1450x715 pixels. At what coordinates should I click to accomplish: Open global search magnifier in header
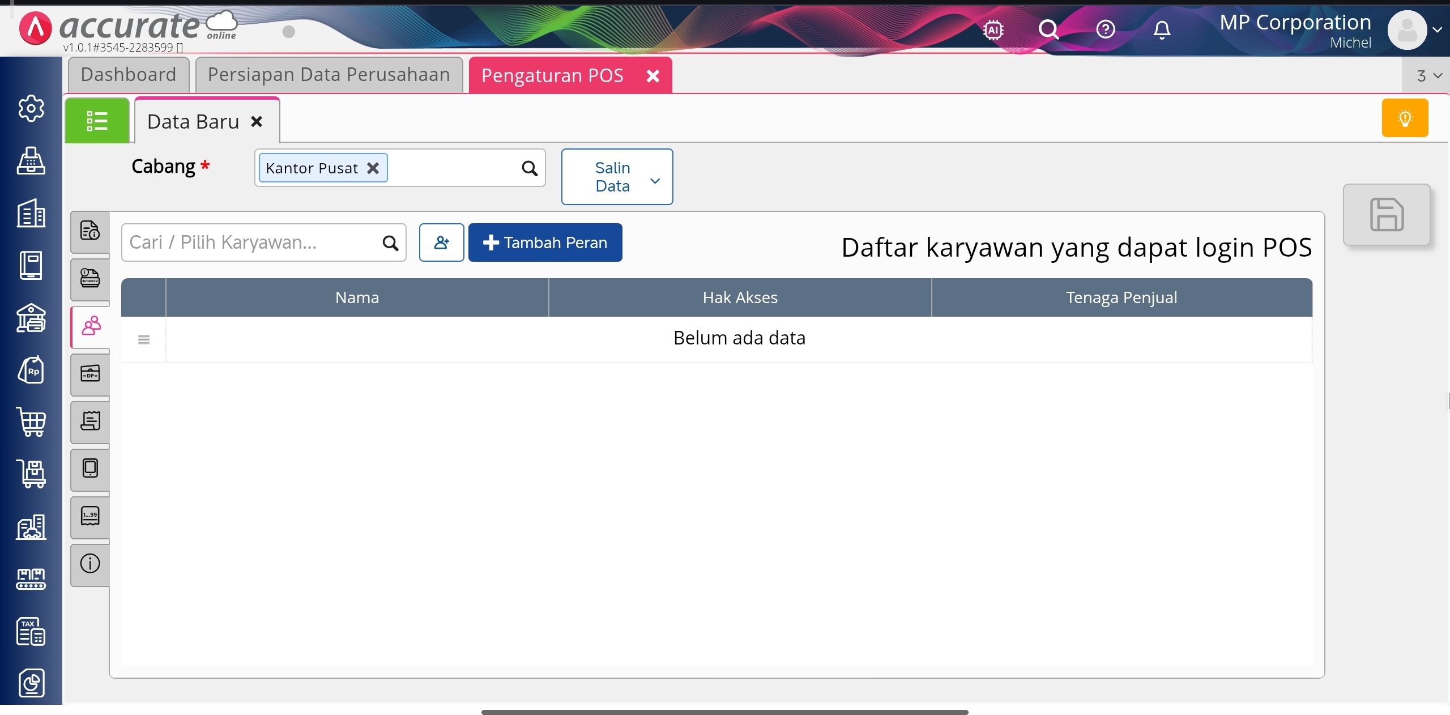pos(1048,29)
